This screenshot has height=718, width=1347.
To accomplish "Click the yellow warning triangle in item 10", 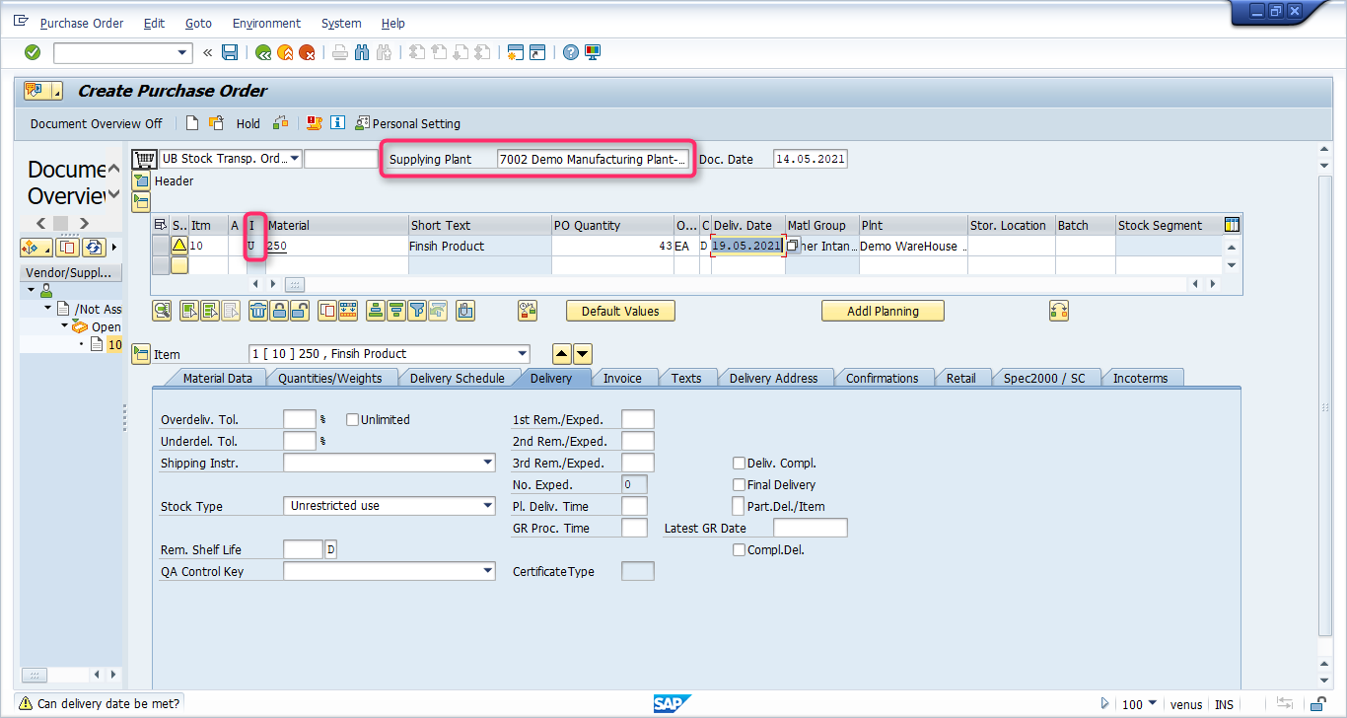I will pos(179,246).
